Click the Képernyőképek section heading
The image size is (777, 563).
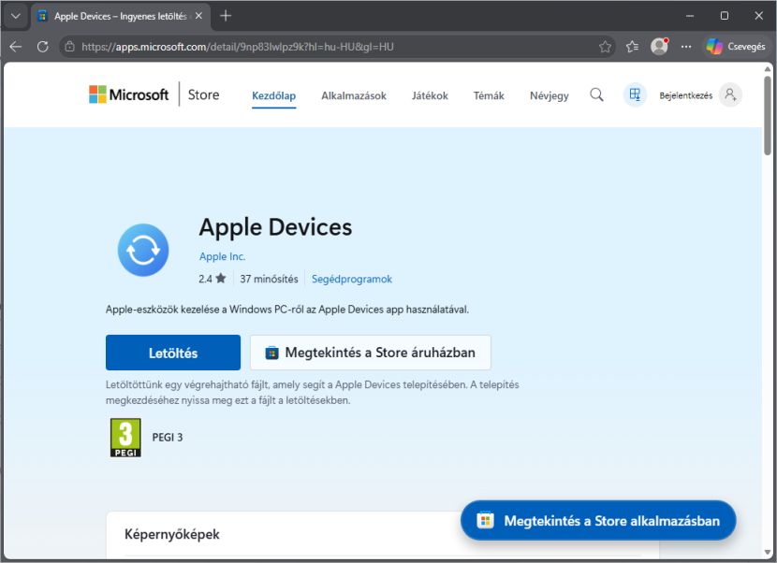coord(172,534)
